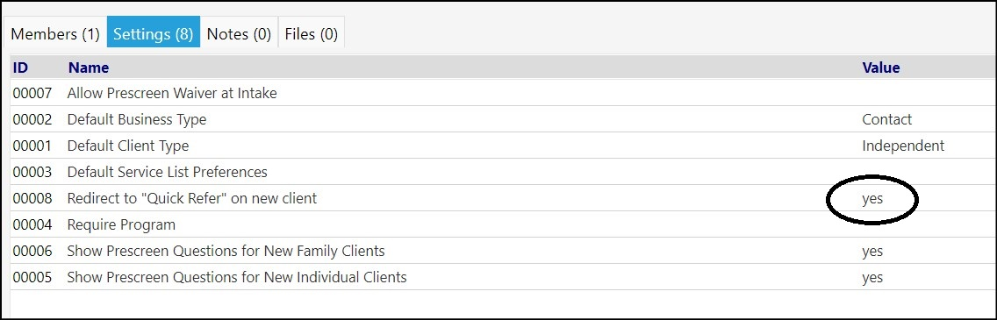Click the Contact value of Default Business Type
The height and width of the screenshot is (320, 997).
tap(887, 119)
